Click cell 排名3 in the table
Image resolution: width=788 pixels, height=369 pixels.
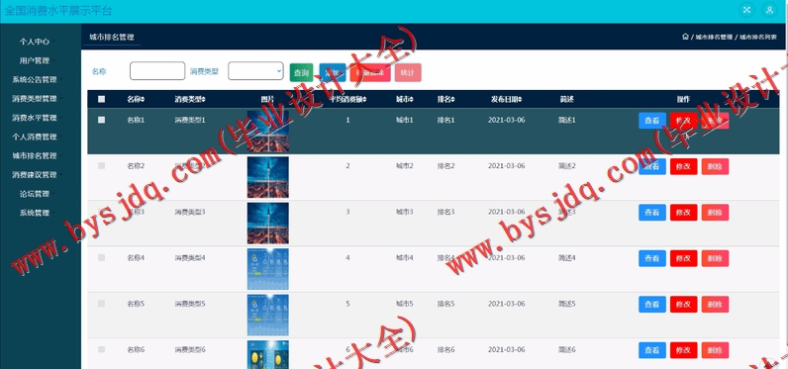click(x=445, y=213)
